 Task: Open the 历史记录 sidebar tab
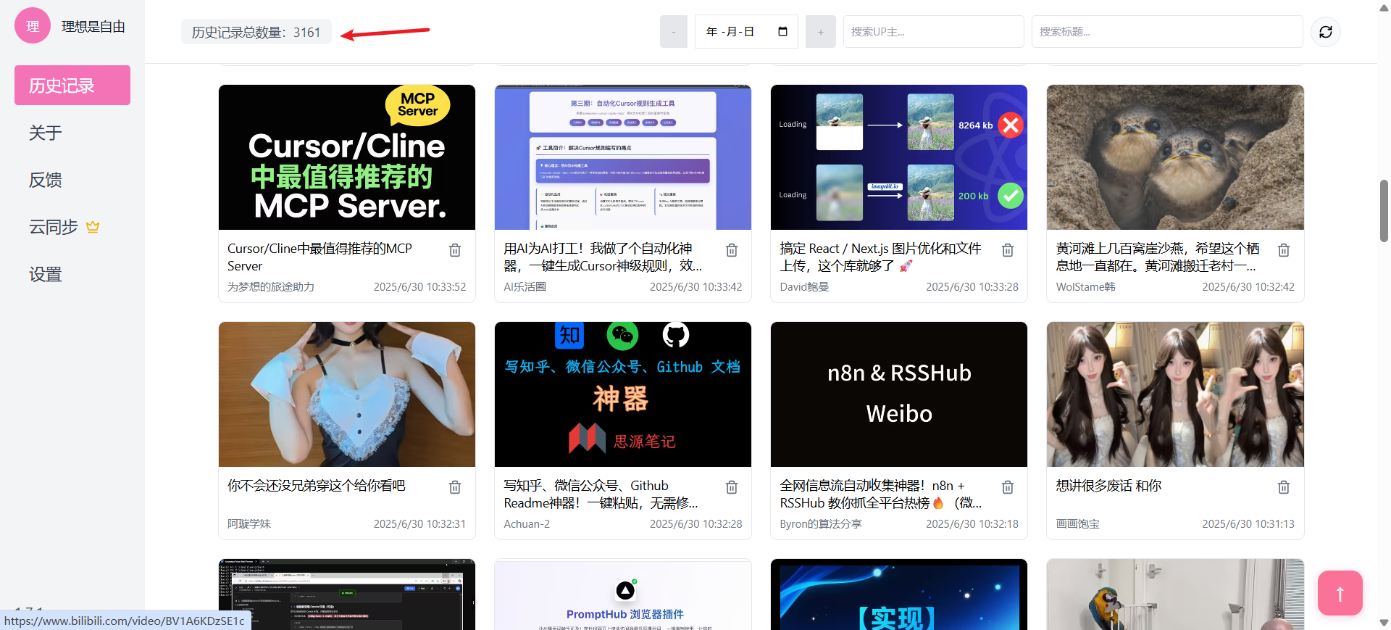click(72, 86)
